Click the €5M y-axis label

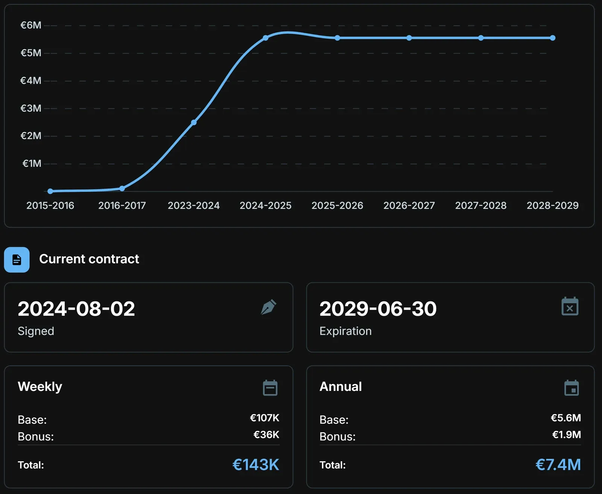tap(31, 53)
